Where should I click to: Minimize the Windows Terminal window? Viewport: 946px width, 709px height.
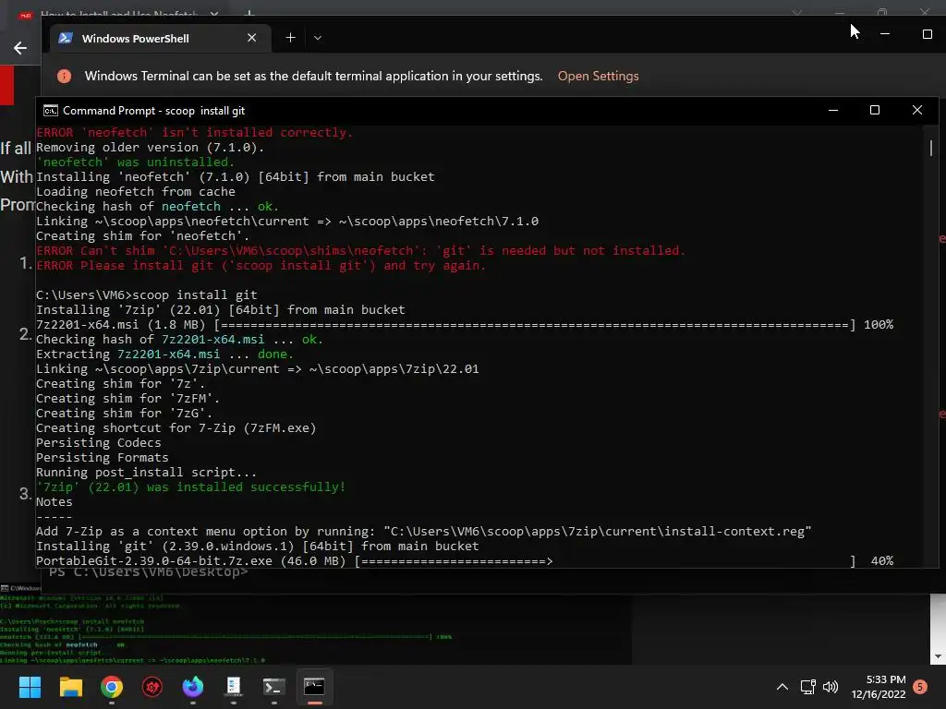coord(885,34)
